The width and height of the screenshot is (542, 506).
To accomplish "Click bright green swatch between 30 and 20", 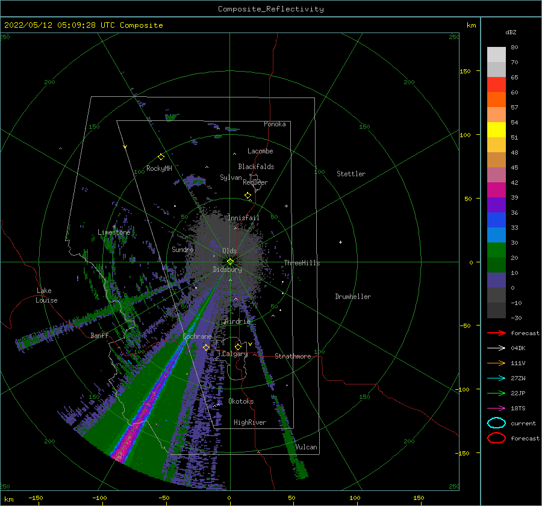I will [496, 250].
